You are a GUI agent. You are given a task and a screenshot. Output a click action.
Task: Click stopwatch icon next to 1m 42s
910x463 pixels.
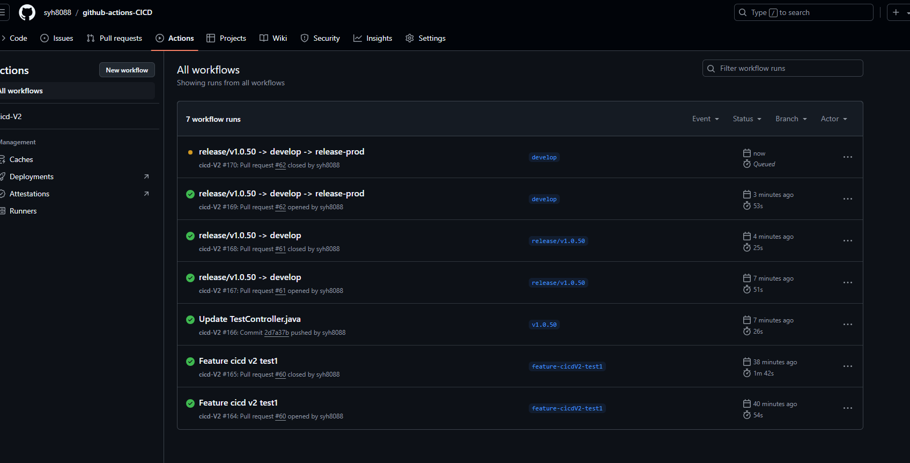(x=747, y=373)
